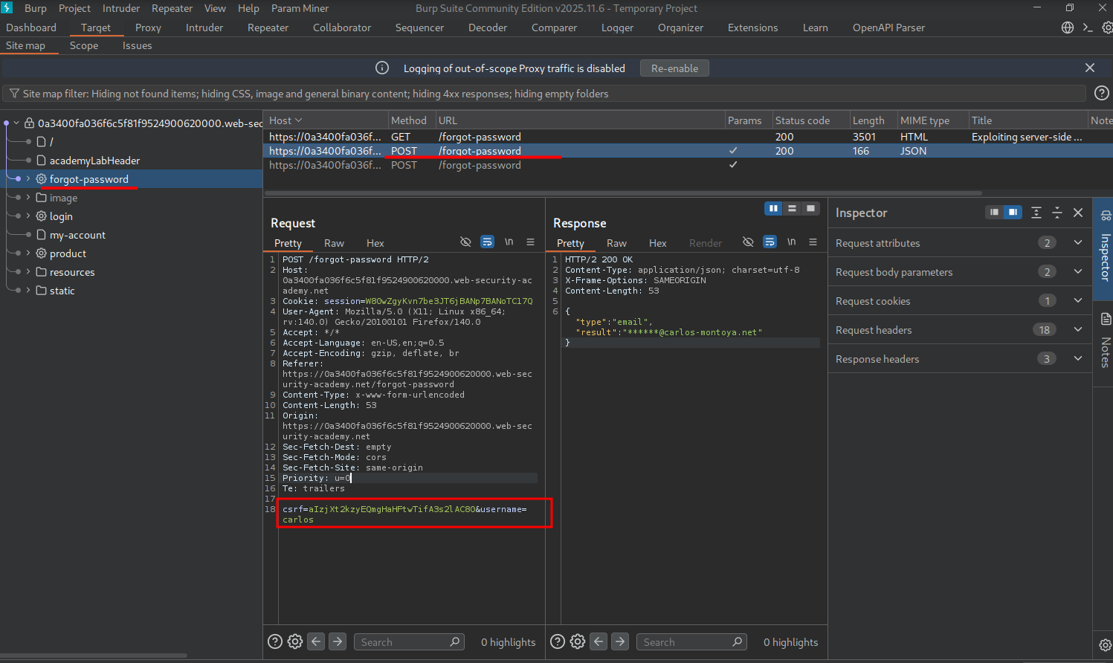Open the terminal icon in top toolbar
This screenshot has height=663, width=1113.
pos(1088,28)
